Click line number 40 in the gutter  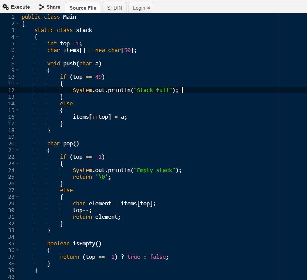pos(11,277)
